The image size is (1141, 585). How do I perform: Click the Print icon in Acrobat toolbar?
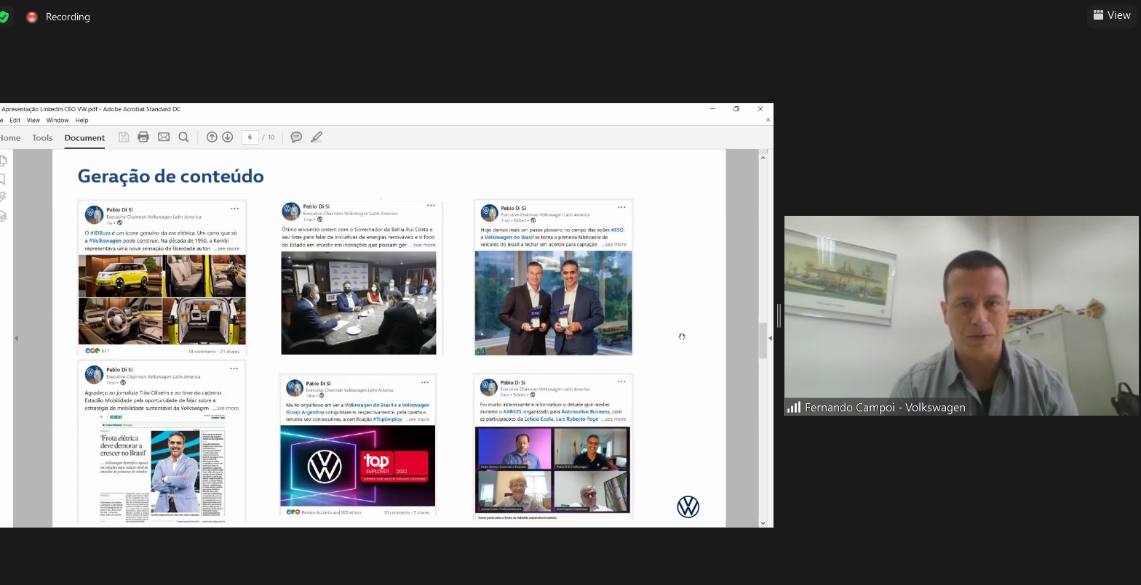[x=143, y=137]
